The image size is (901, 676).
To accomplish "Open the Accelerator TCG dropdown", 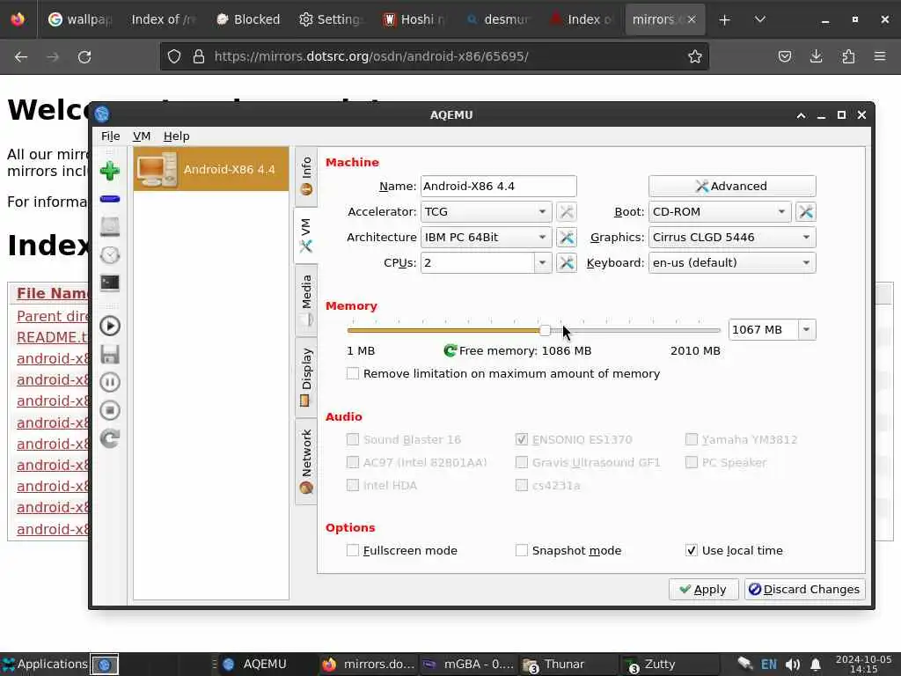I will pos(486,211).
